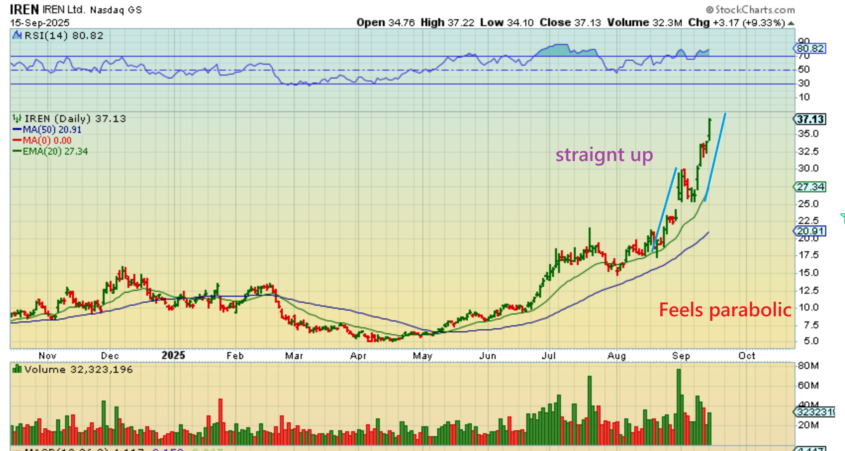Click the green up-triangle beside Chg
This screenshot has height=451, width=845.
tap(791, 23)
